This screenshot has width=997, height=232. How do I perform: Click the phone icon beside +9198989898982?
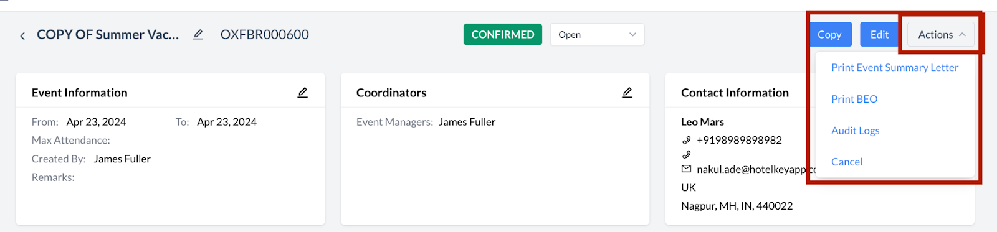coord(686,140)
